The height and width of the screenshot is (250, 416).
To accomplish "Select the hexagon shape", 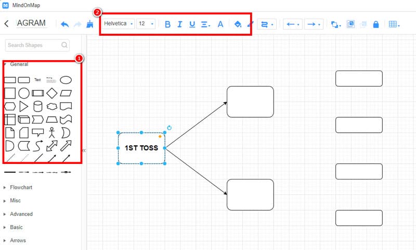I will click(x=10, y=106).
